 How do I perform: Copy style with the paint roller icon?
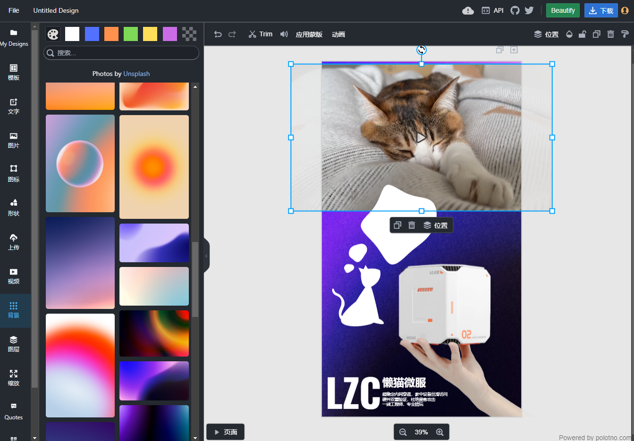coord(625,34)
